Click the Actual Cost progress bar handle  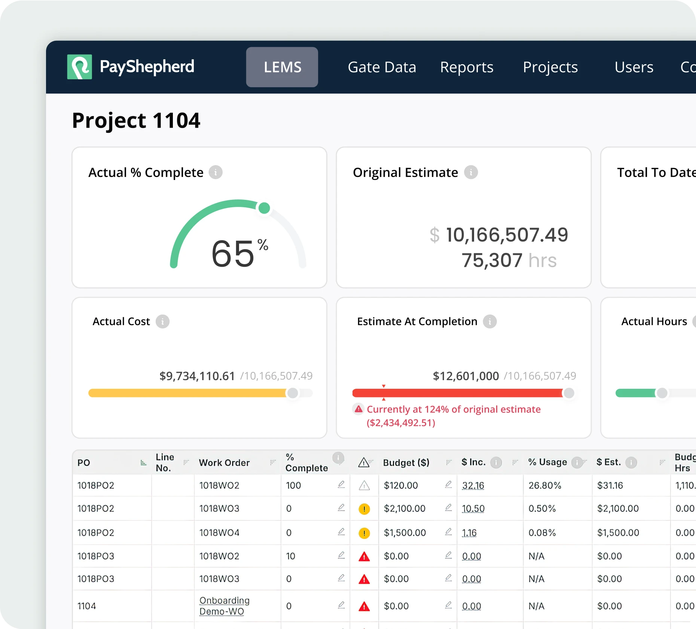(293, 393)
